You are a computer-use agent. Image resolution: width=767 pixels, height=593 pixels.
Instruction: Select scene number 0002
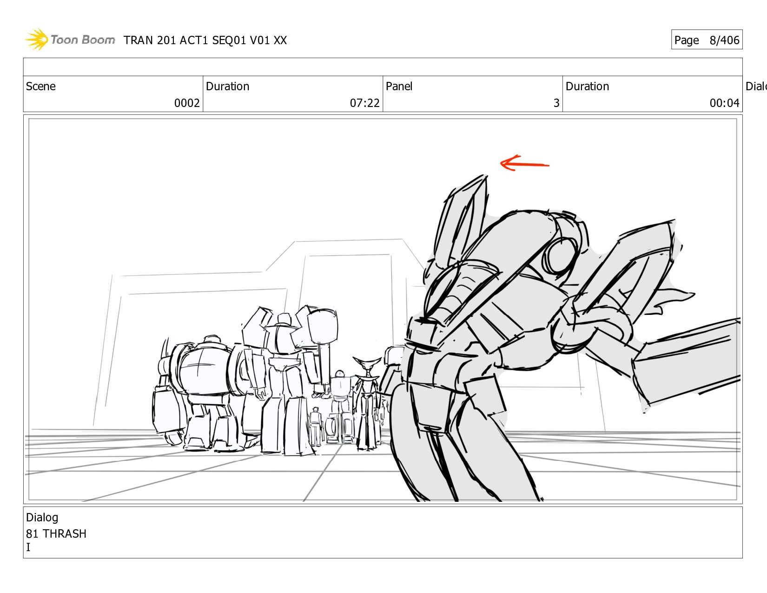tap(187, 103)
